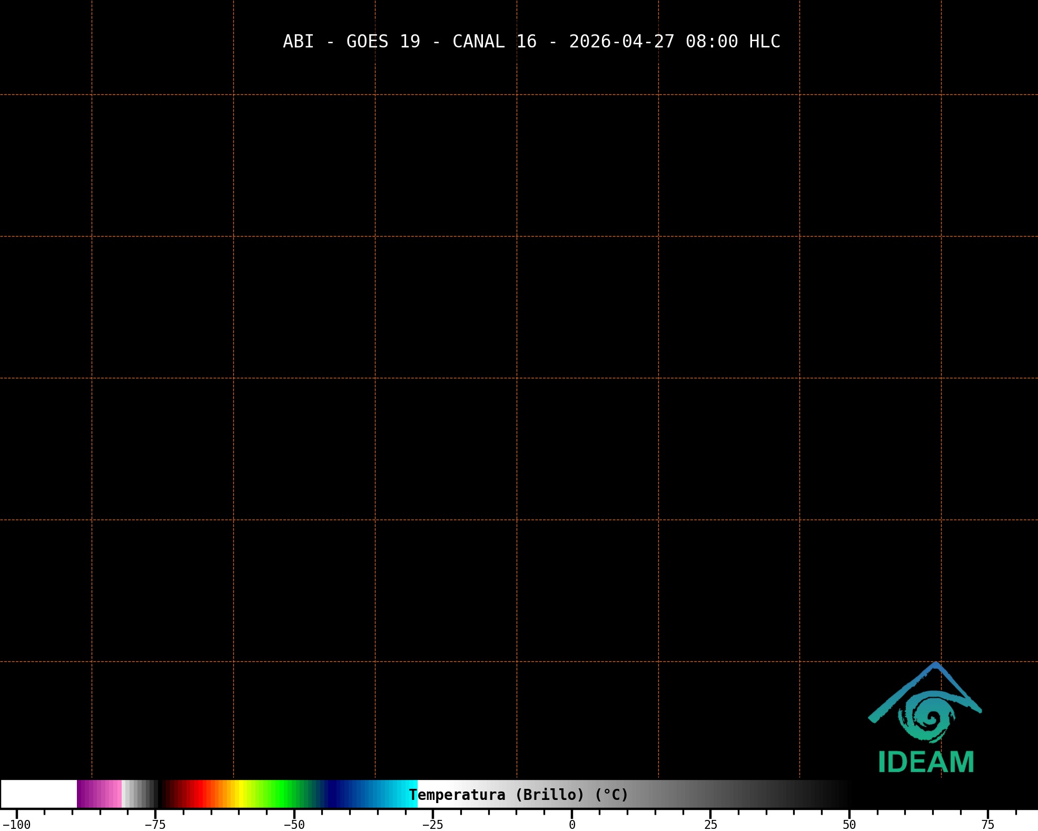The image size is (1038, 831).
Task: Click the -25 tick label
Action: (x=432, y=825)
